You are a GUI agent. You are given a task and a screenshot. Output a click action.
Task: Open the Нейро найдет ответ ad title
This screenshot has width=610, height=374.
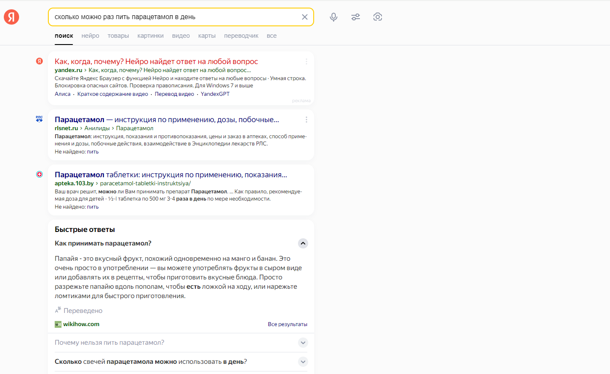click(156, 61)
